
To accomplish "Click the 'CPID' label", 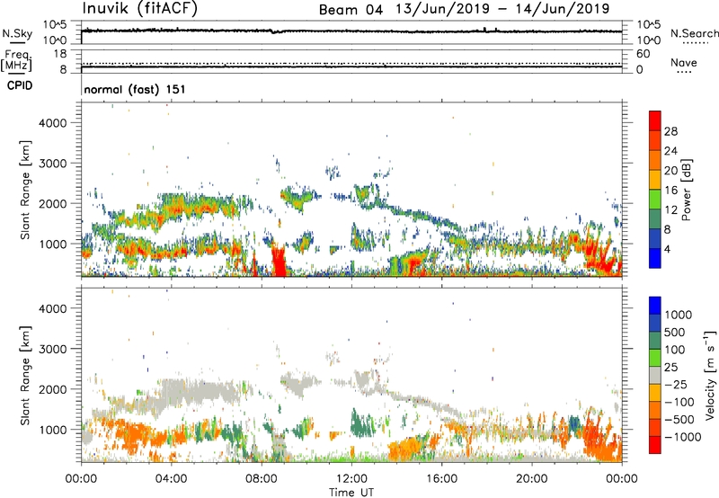I will (20, 85).
